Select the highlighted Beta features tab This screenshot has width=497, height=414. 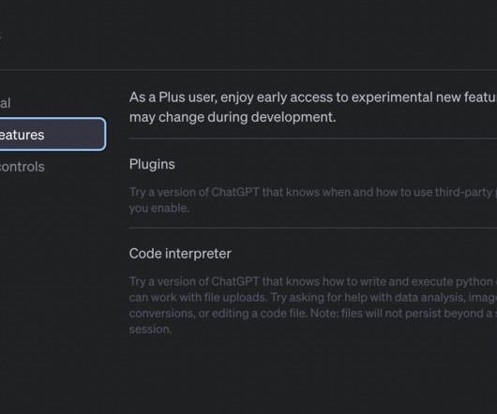53,134
